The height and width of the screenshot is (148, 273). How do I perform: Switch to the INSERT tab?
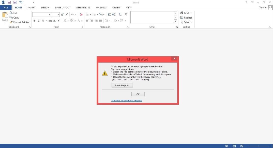coord(32,7)
